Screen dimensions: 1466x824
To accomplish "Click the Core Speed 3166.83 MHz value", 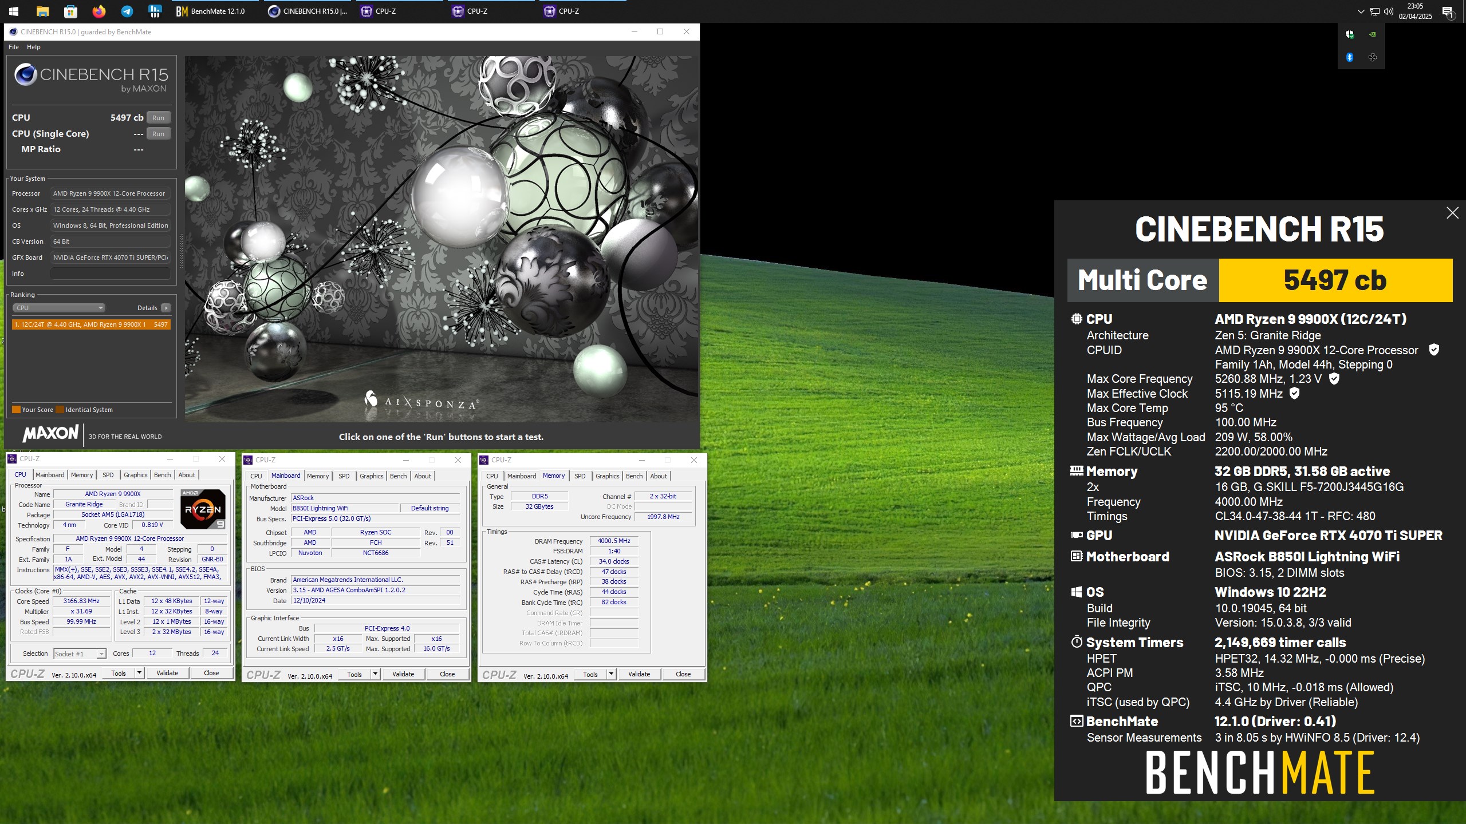I will coord(81,601).
